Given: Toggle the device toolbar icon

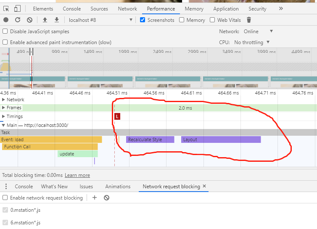Looking at the screenshot, I should (17, 8).
